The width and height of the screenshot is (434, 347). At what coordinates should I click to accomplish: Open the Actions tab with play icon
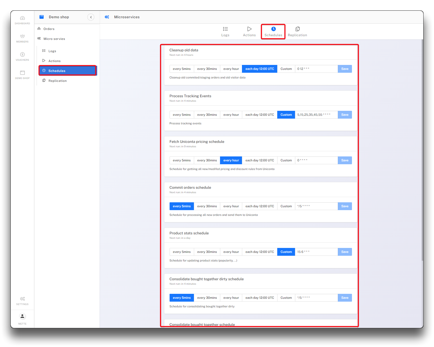coord(249,32)
